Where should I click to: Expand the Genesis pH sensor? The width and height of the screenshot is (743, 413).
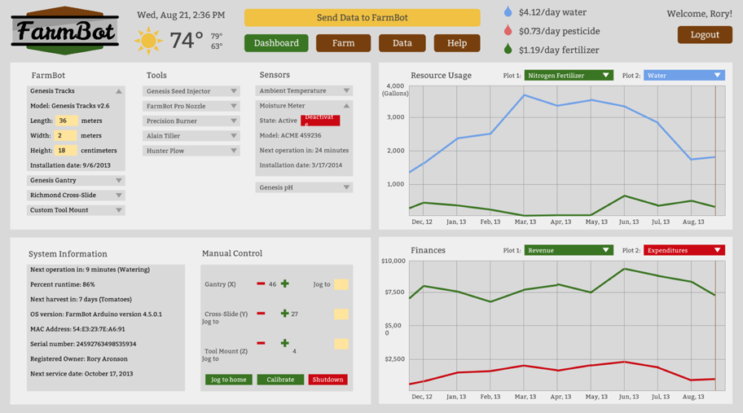tap(346, 187)
